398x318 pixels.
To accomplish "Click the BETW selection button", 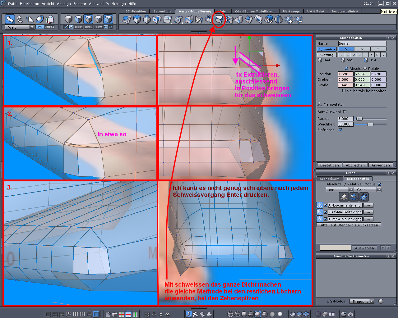I will tap(98, 27).
